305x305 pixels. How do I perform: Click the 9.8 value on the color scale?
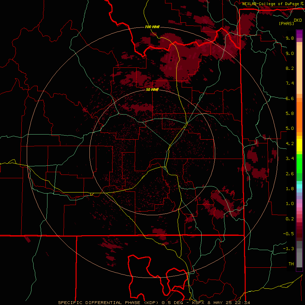point(290,38)
